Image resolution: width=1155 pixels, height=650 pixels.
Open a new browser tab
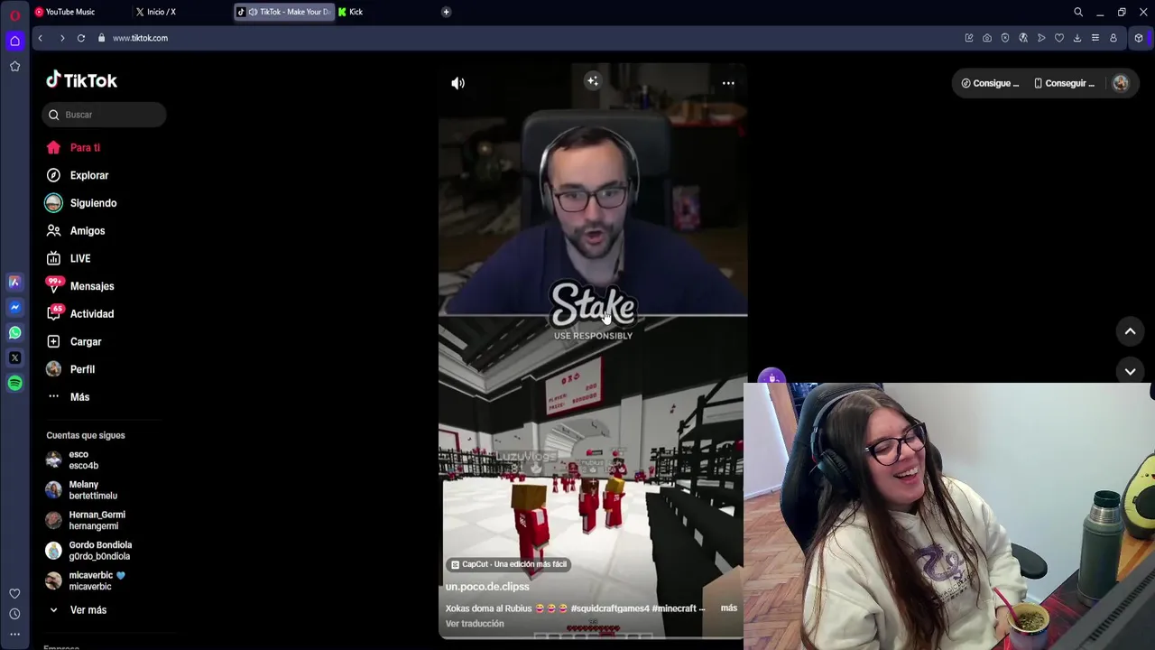tap(446, 12)
